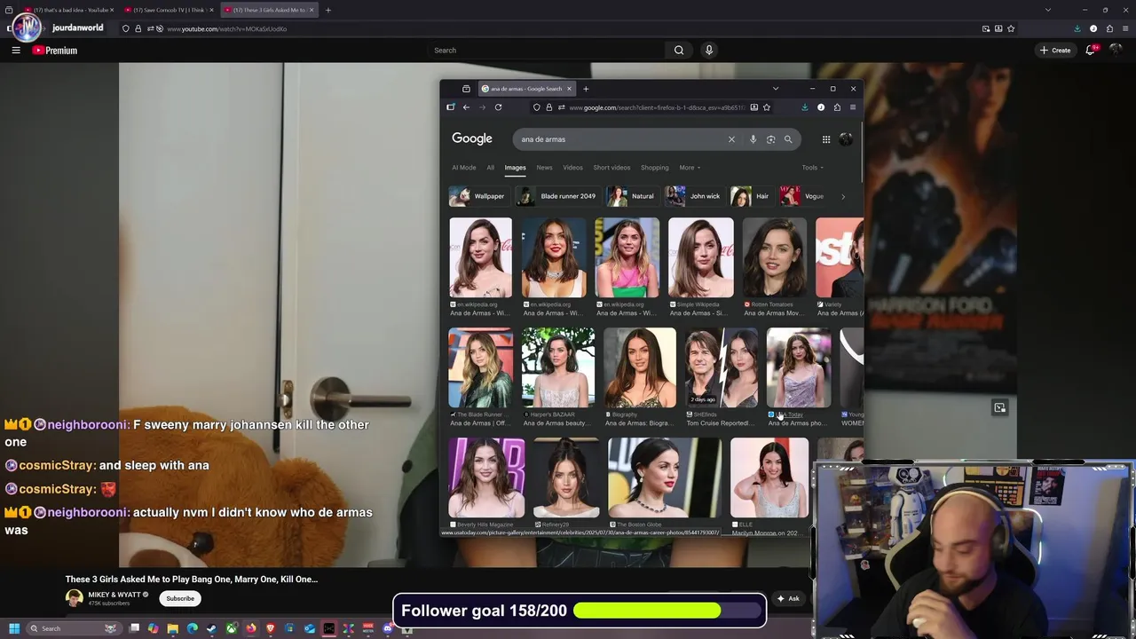Close the "These 3 Girls Asked Me" tab

[x=312, y=10]
